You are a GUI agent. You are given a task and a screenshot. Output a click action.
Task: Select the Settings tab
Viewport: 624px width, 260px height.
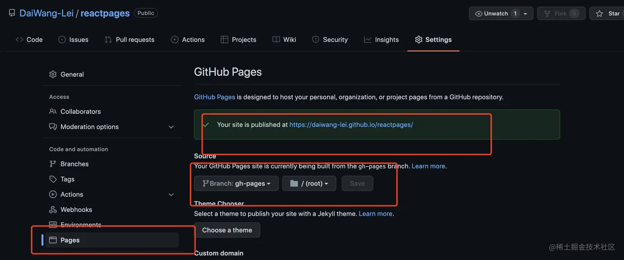pyautogui.click(x=433, y=40)
